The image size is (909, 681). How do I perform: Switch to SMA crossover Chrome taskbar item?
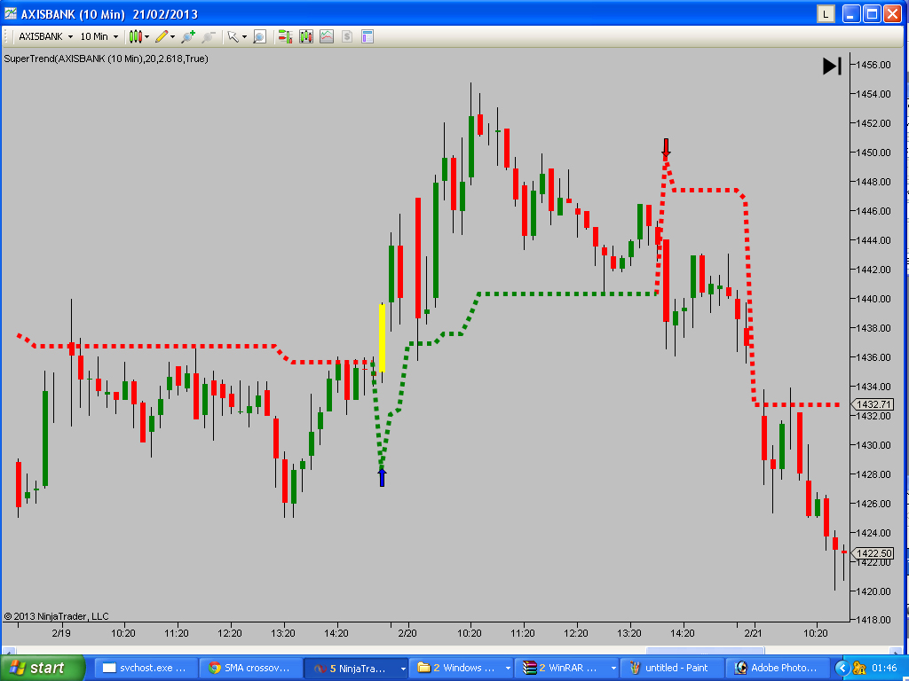(x=251, y=668)
